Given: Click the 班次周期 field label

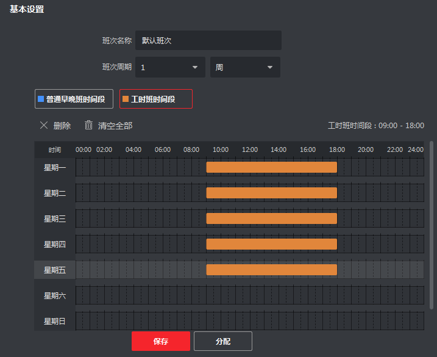Looking at the screenshot, I should click(117, 67).
